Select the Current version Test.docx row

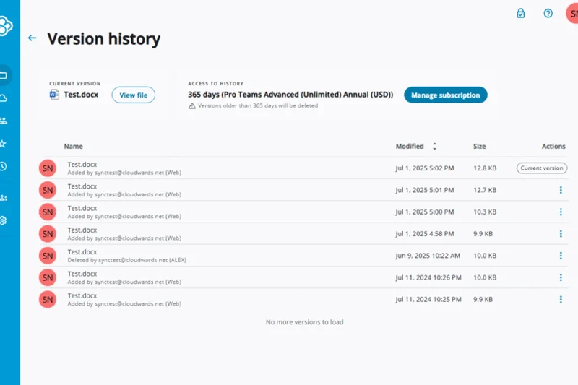tap(289, 168)
